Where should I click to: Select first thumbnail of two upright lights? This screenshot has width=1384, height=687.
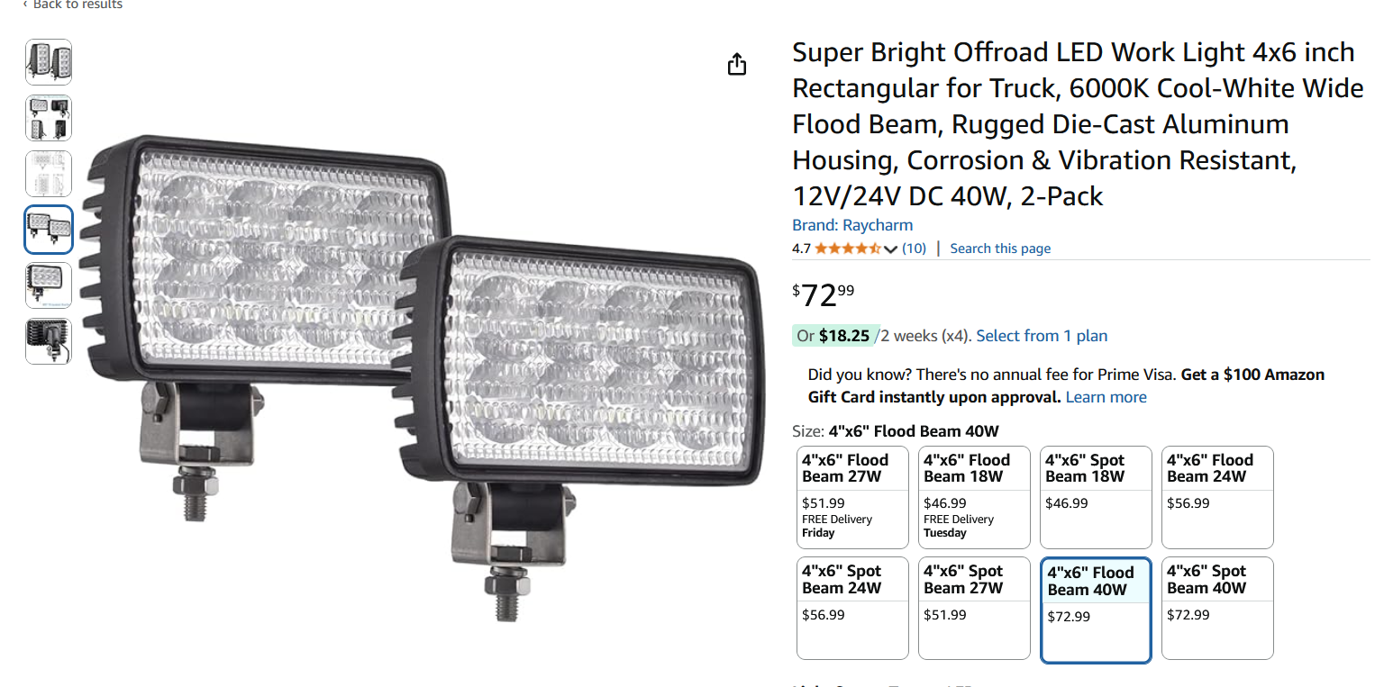click(x=49, y=62)
